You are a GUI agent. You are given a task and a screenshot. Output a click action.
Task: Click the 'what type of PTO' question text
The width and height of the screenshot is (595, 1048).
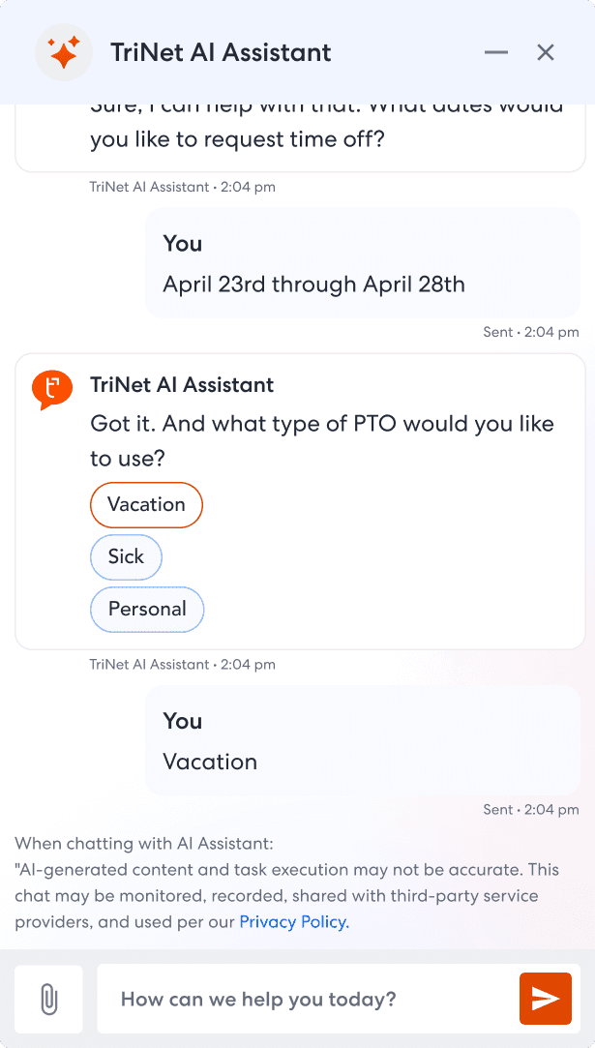pos(321,439)
